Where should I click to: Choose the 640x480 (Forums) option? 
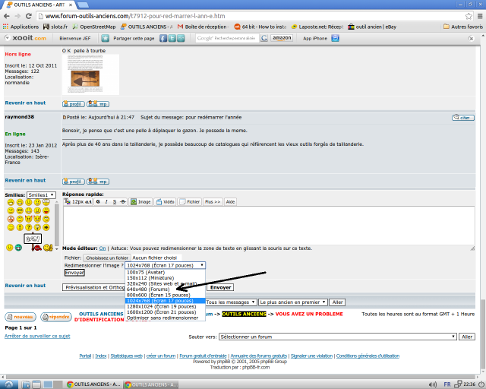[166, 289]
